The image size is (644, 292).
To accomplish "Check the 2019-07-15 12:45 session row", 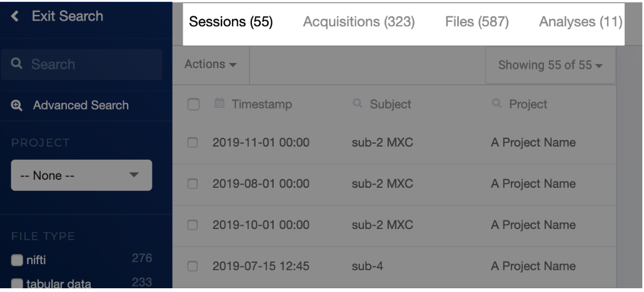I will click(193, 266).
